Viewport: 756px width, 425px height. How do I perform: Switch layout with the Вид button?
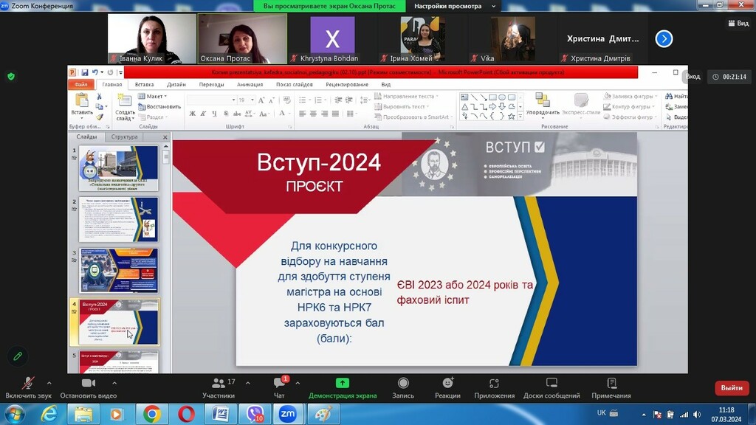pos(738,23)
